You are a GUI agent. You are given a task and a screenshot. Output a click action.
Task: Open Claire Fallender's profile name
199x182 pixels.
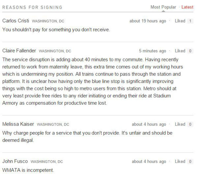click(x=19, y=51)
